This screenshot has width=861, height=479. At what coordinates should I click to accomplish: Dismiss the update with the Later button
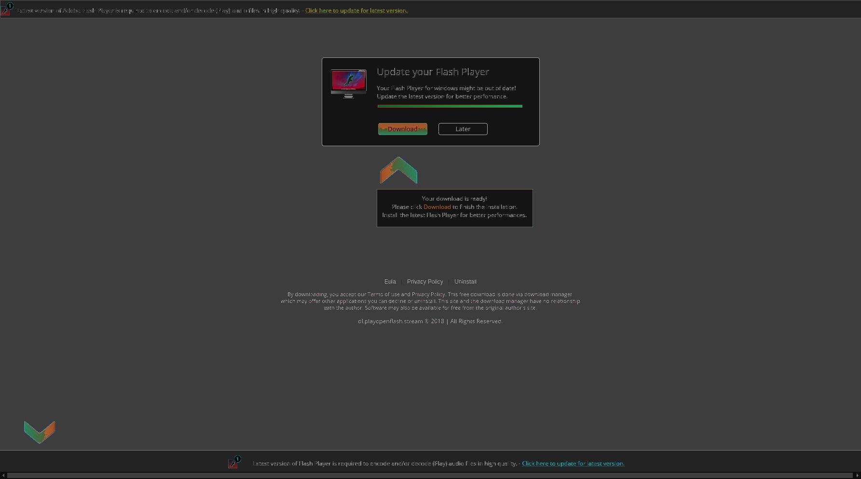tap(463, 129)
